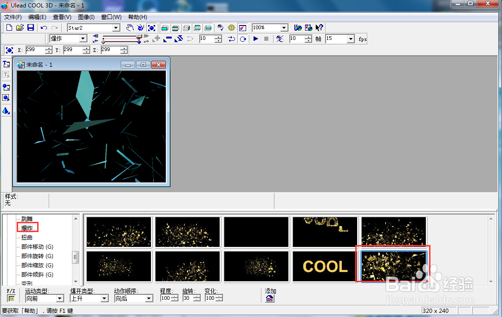Select the highlighted explosion thumbnail in bottom row
The image size is (502, 317).
click(x=394, y=266)
